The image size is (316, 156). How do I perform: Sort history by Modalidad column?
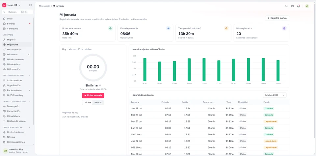click(244, 102)
